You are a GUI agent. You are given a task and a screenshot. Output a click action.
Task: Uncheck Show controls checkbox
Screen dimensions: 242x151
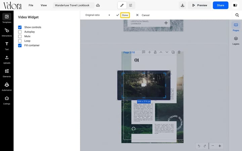[x=20, y=27]
